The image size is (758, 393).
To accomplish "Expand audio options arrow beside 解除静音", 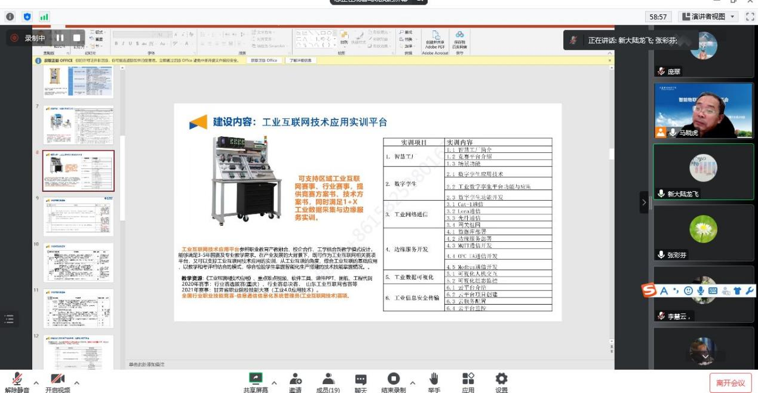I will click(x=36, y=383).
